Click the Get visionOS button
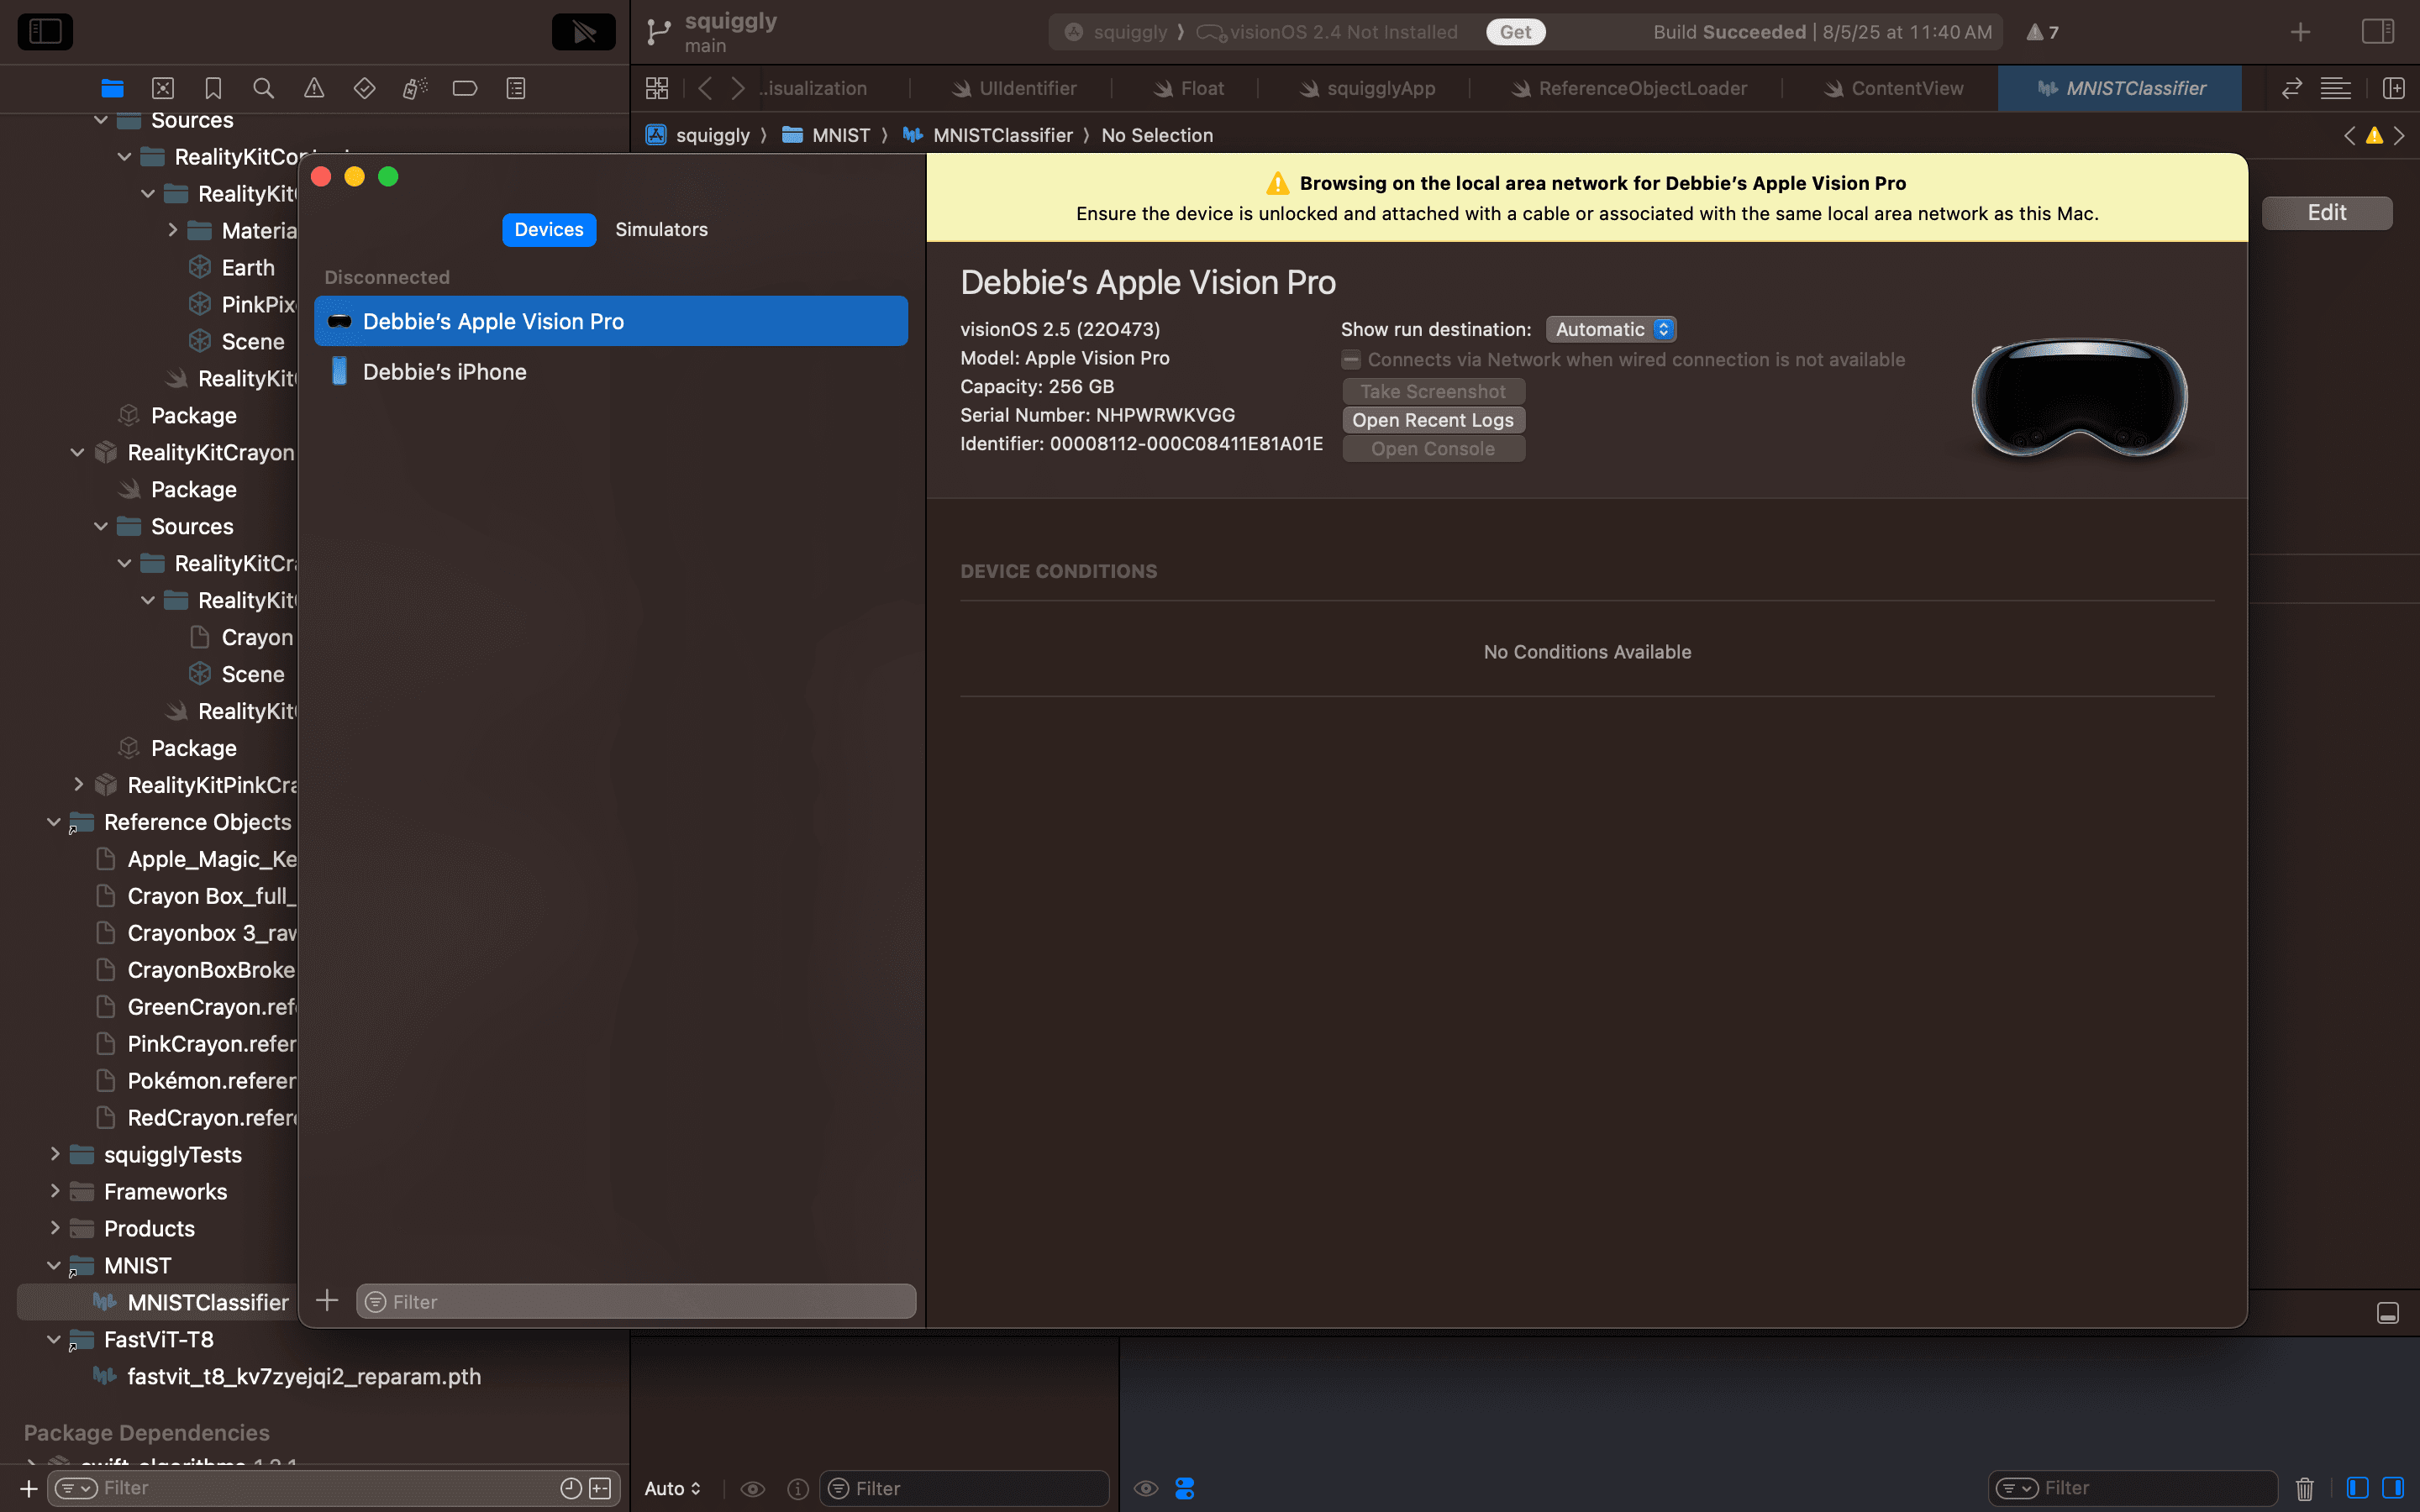Viewport: 2420px width, 1512px height. (x=1515, y=32)
